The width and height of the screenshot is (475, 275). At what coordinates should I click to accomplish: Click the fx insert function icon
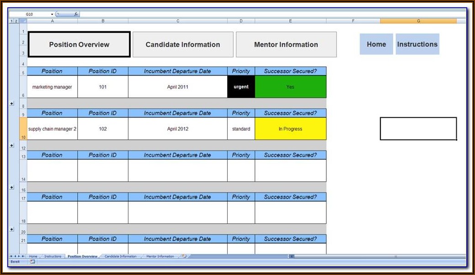[x=76, y=14]
